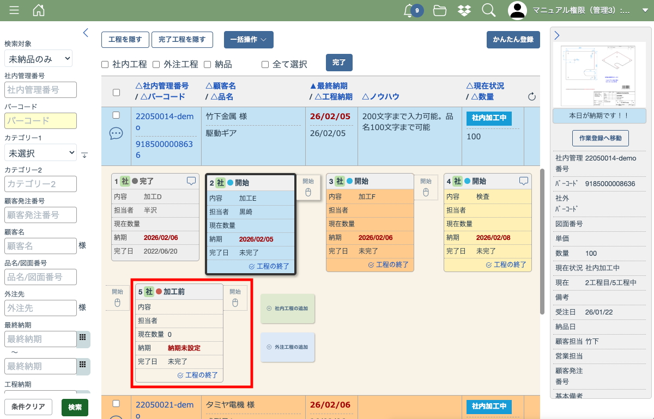Sort by 顧客名 column header

click(221, 86)
